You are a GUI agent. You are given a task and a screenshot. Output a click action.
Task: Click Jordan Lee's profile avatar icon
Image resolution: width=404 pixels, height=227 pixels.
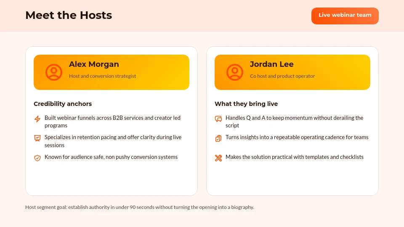pyautogui.click(x=234, y=72)
